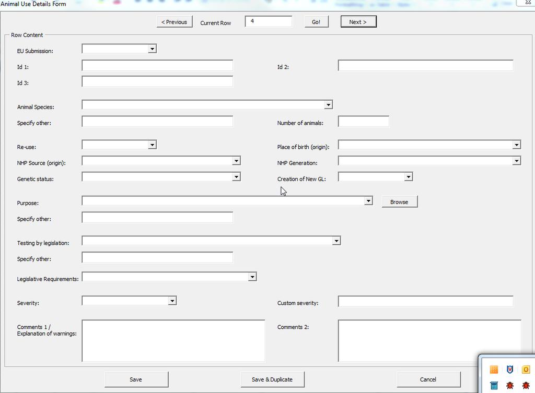Expand the Animal Species dropdown
535x393 pixels.
328,104
